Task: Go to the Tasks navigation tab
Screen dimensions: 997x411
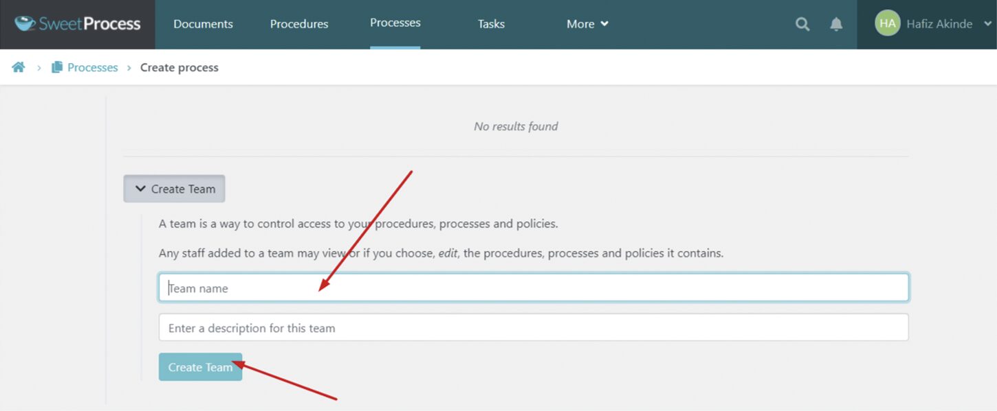Action: [491, 24]
